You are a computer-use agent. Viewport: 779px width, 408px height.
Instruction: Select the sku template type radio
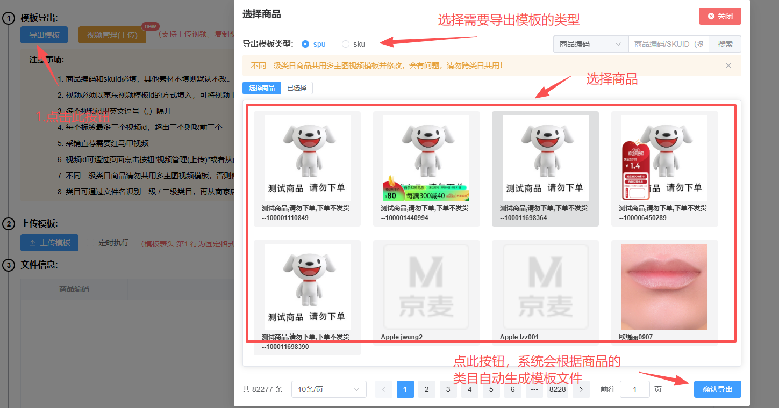click(x=346, y=44)
